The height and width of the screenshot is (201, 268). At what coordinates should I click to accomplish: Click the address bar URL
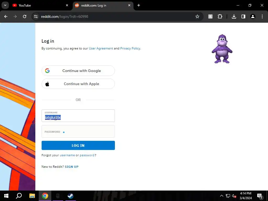click(x=65, y=16)
